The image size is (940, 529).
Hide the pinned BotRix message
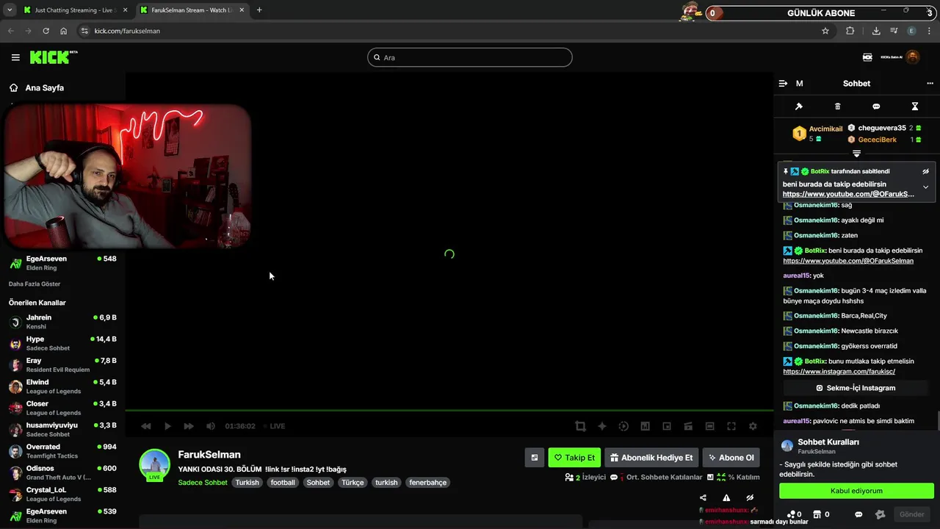point(925,171)
